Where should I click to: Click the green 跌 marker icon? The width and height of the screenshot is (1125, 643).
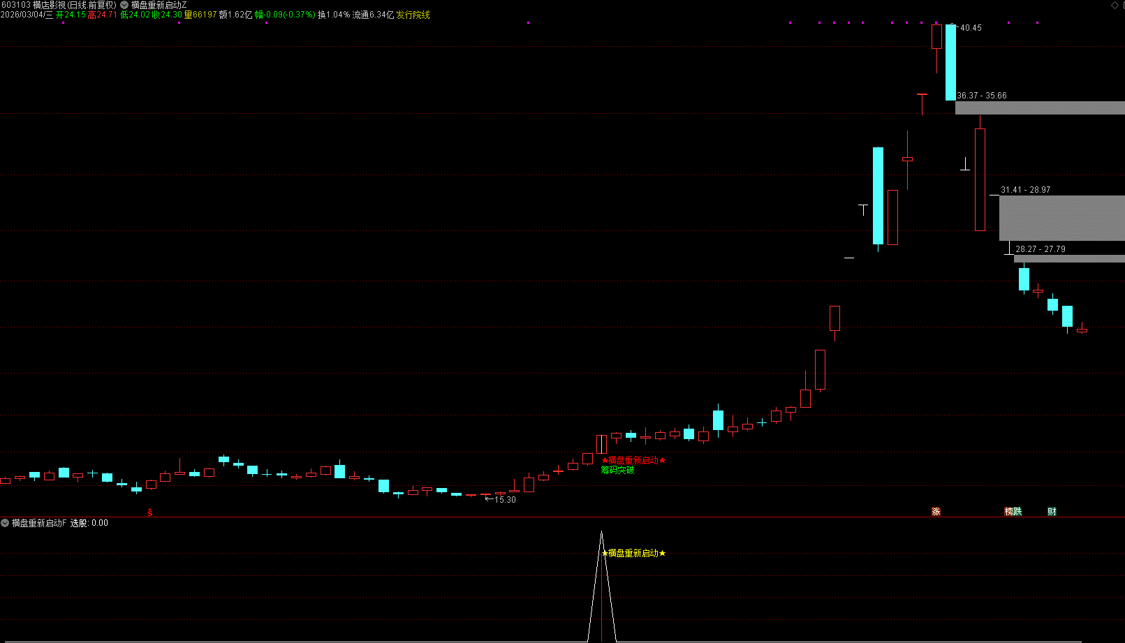pos(1017,512)
